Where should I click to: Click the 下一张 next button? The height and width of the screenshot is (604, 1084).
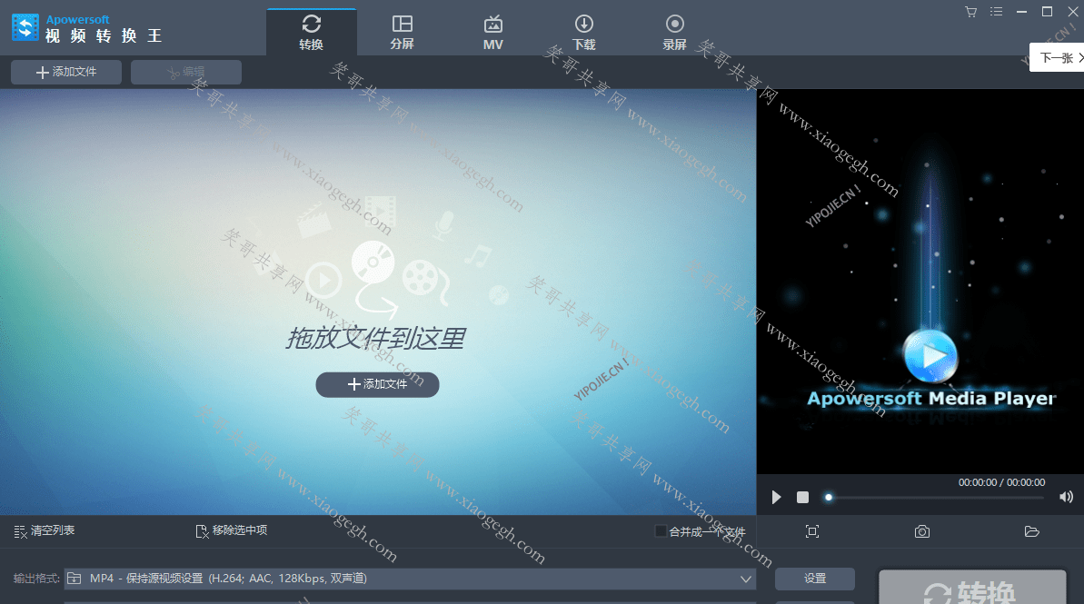pyautogui.click(x=1057, y=58)
